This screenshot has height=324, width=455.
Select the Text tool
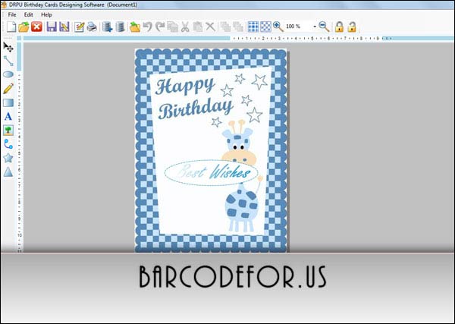coord(8,116)
